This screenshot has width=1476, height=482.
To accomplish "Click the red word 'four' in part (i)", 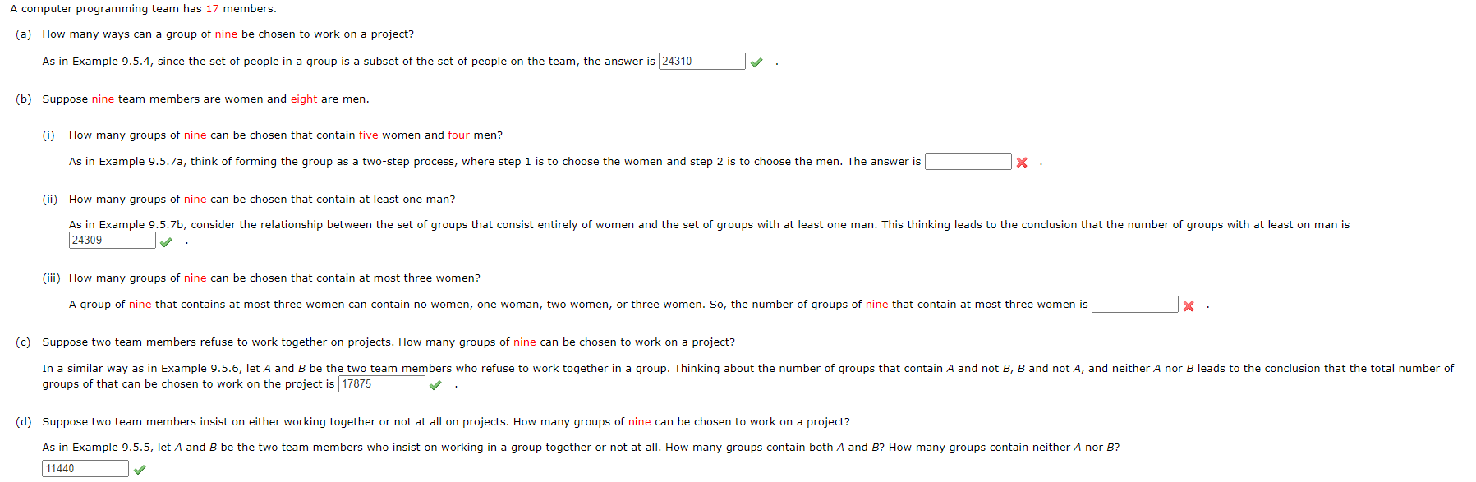I will pyautogui.click(x=459, y=135).
